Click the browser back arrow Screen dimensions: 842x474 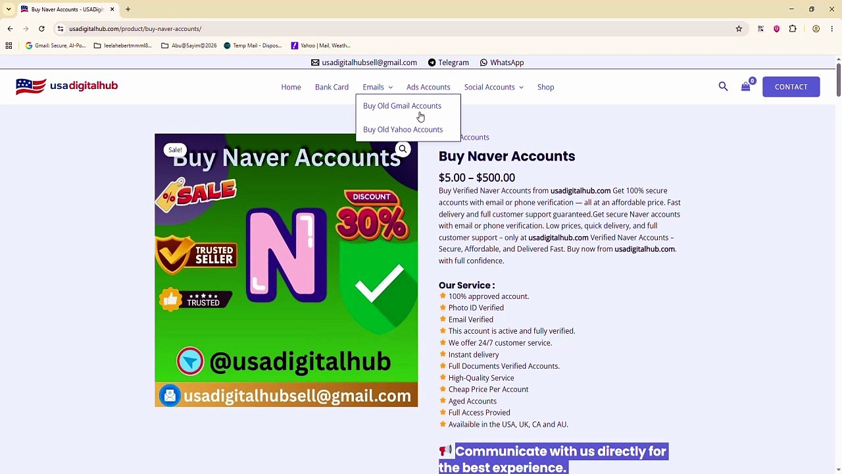pyautogui.click(x=10, y=29)
